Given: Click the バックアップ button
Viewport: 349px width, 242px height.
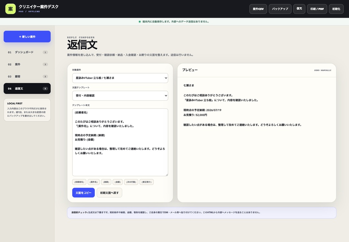Looking at the screenshot, I should click(280, 9).
